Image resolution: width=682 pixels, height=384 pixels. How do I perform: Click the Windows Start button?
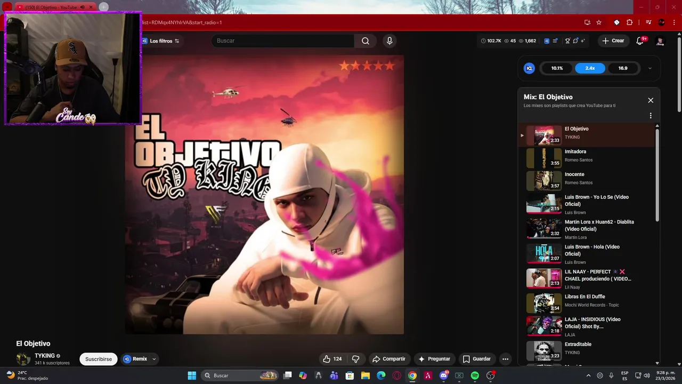pos(192,375)
